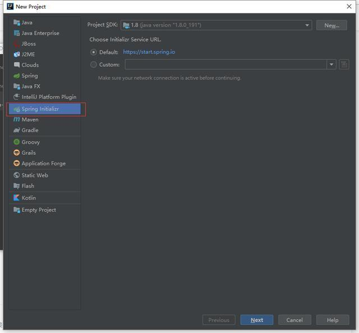Click the Previous button
This screenshot has height=333, width=359.
tap(219, 320)
